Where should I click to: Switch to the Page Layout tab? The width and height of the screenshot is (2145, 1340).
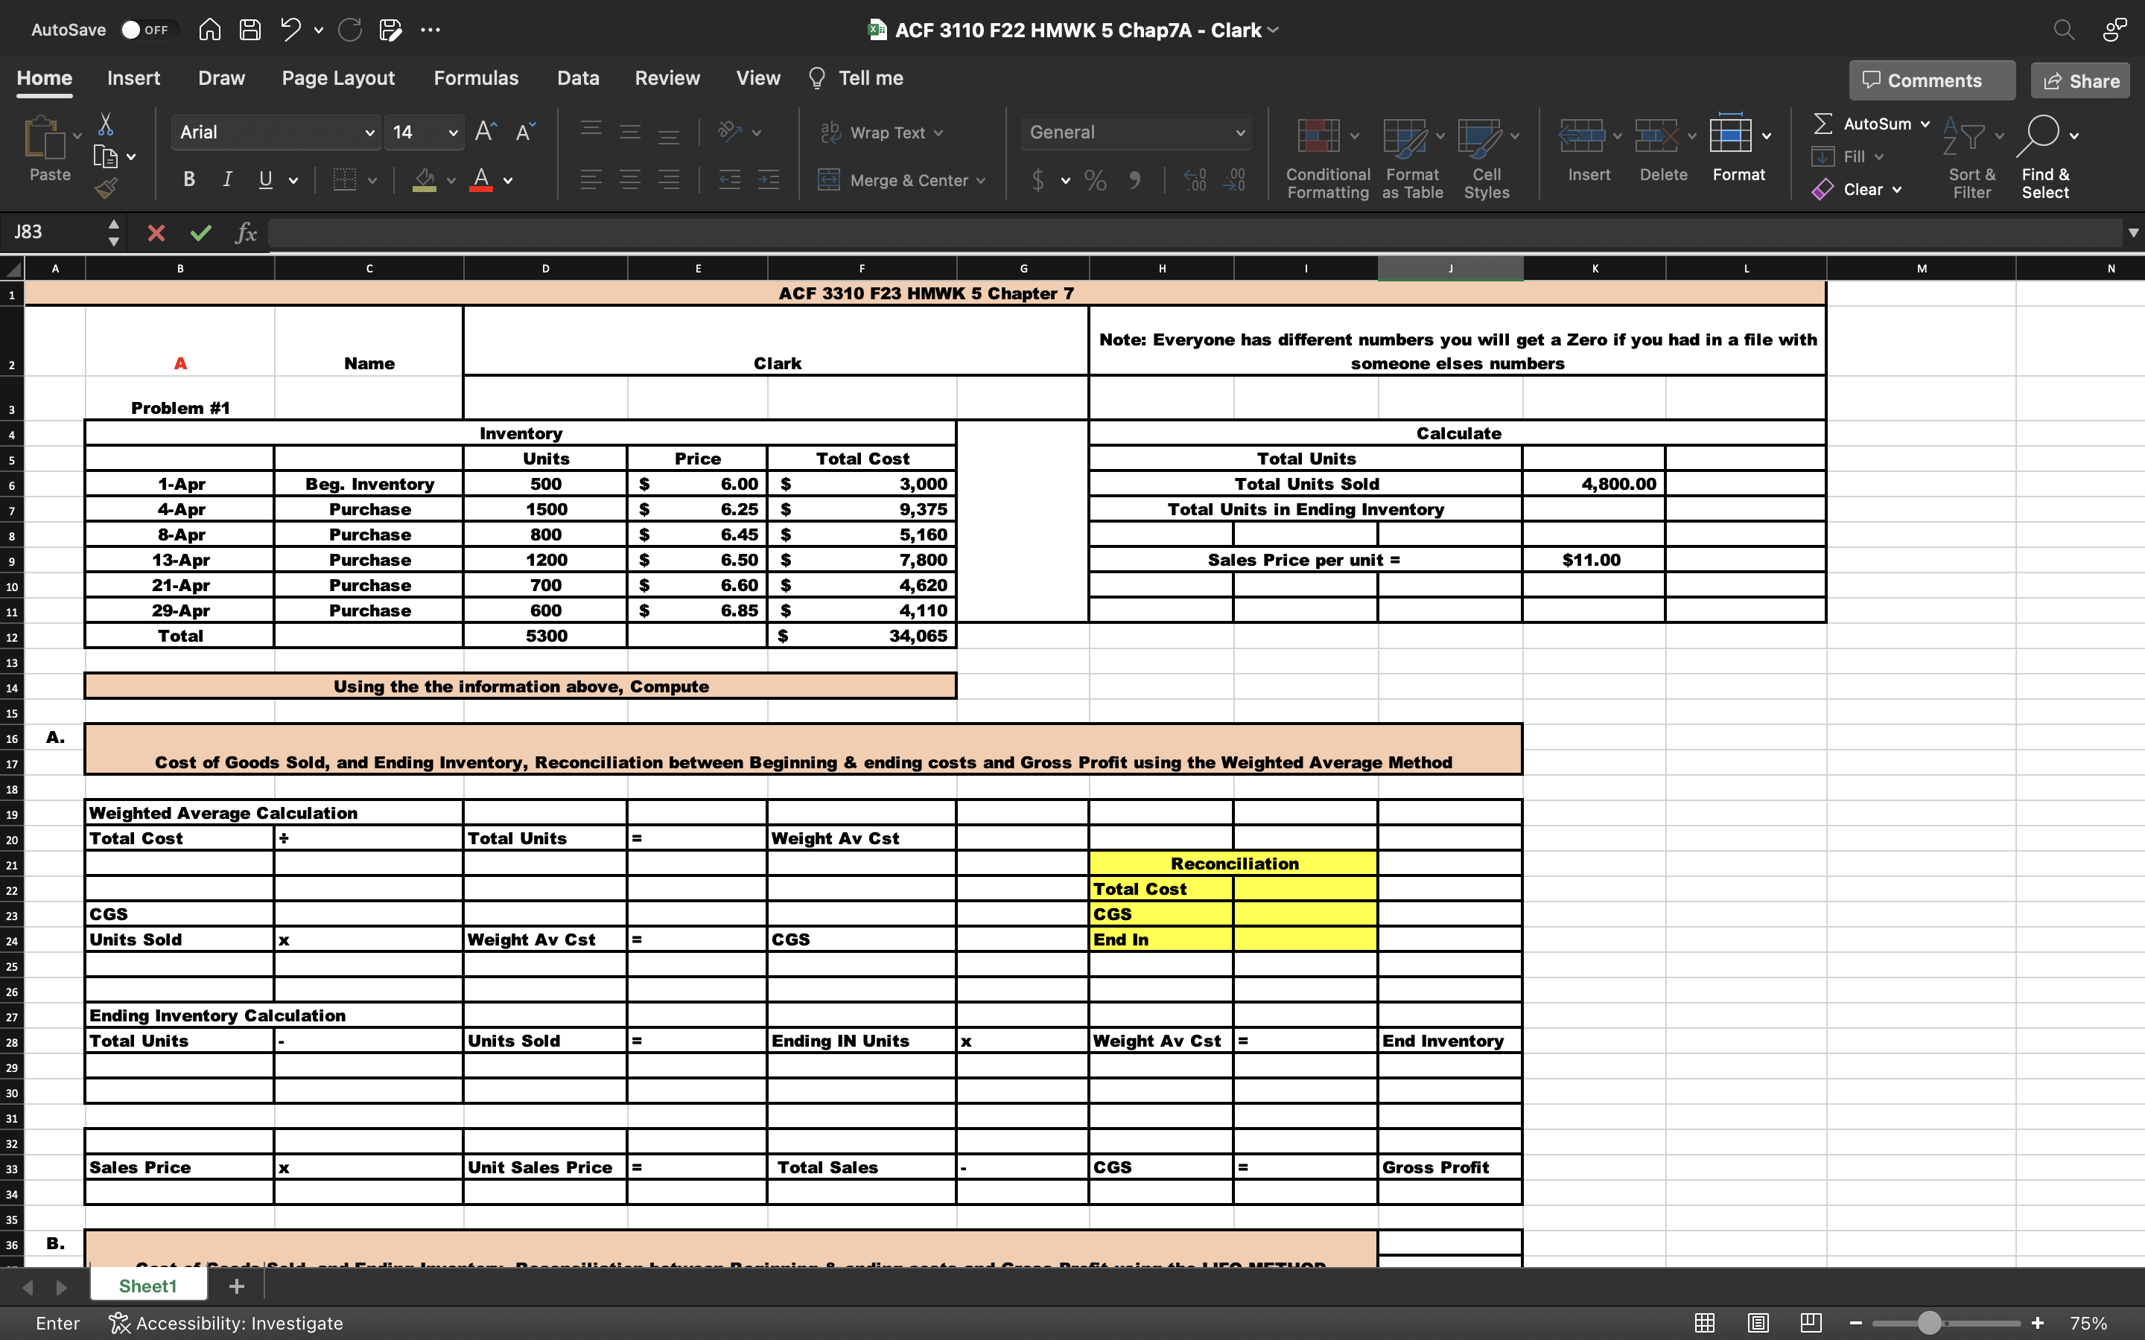click(337, 78)
